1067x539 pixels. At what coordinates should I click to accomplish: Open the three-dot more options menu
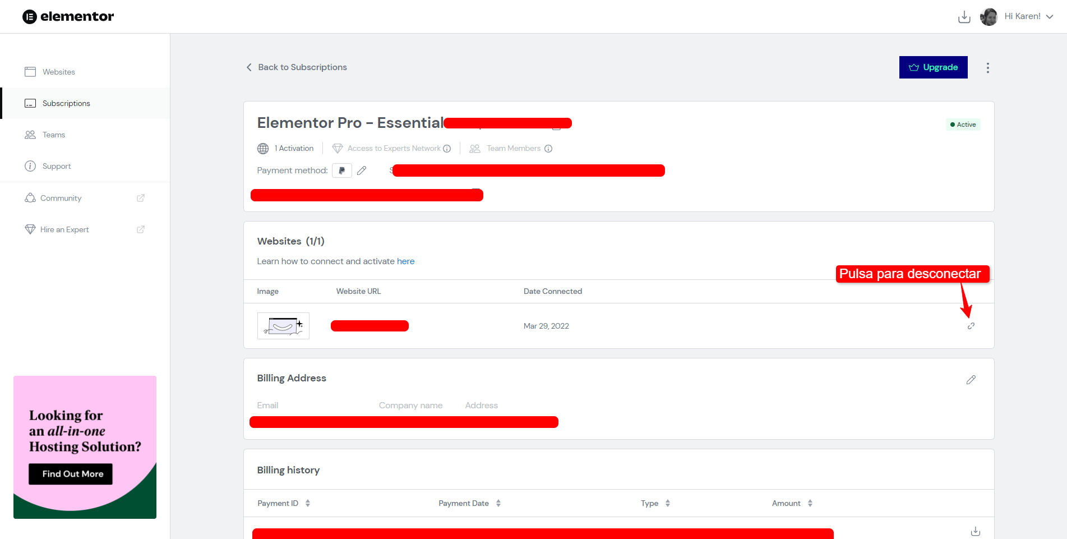coord(987,68)
